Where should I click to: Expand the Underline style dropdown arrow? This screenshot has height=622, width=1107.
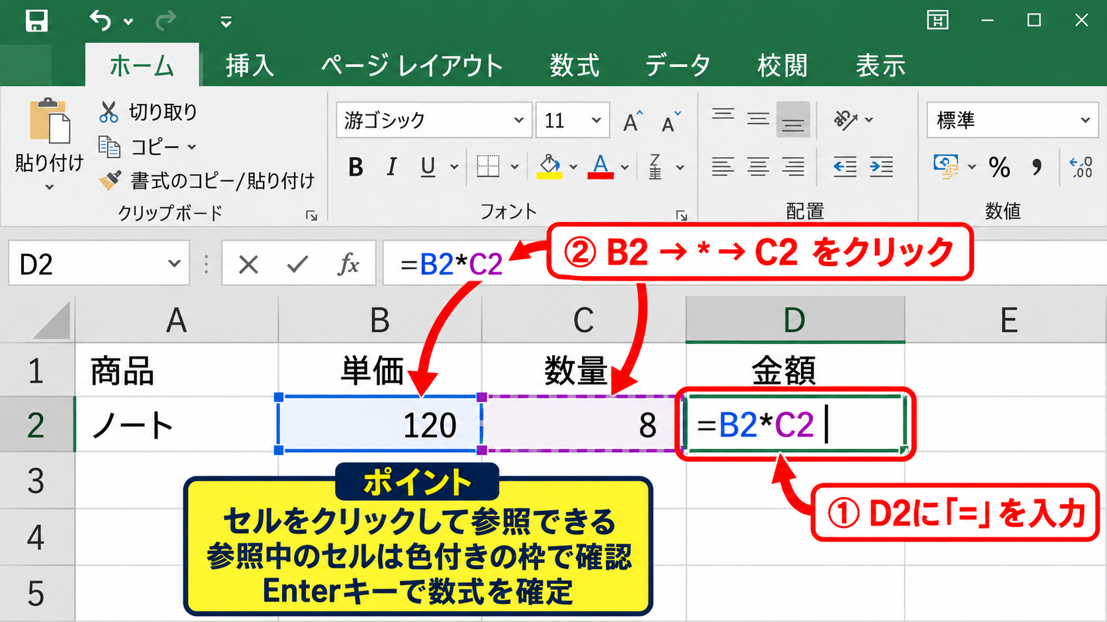coord(454,167)
